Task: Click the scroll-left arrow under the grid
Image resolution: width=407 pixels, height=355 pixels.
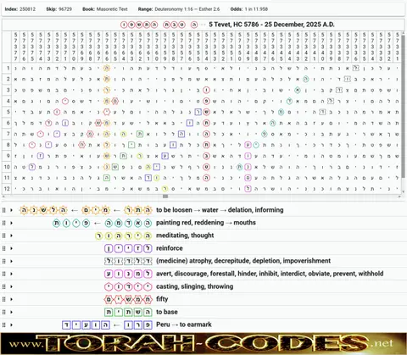Action: point(3,197)
